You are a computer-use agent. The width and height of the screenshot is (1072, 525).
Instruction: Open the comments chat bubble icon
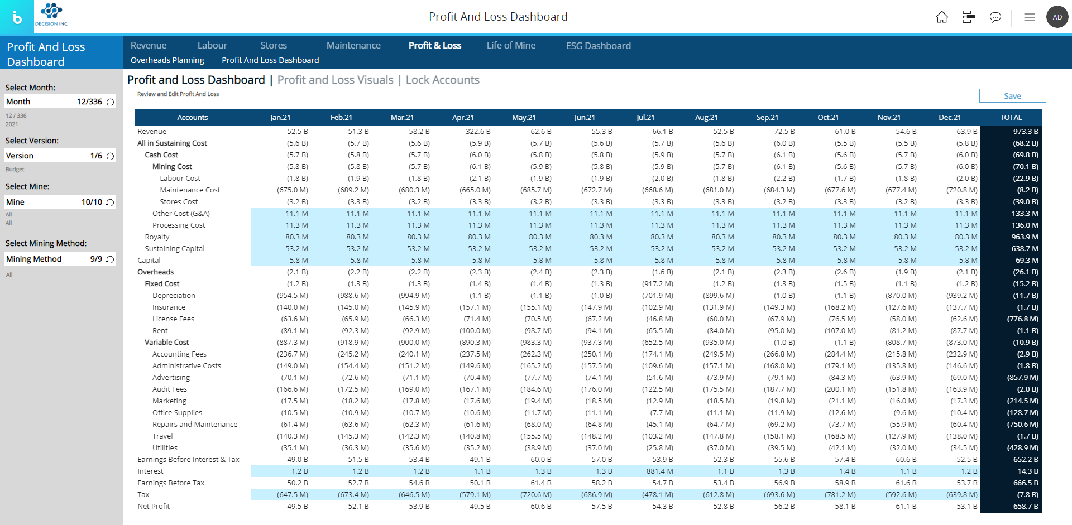pyautogui.click(x=995, y=17)
